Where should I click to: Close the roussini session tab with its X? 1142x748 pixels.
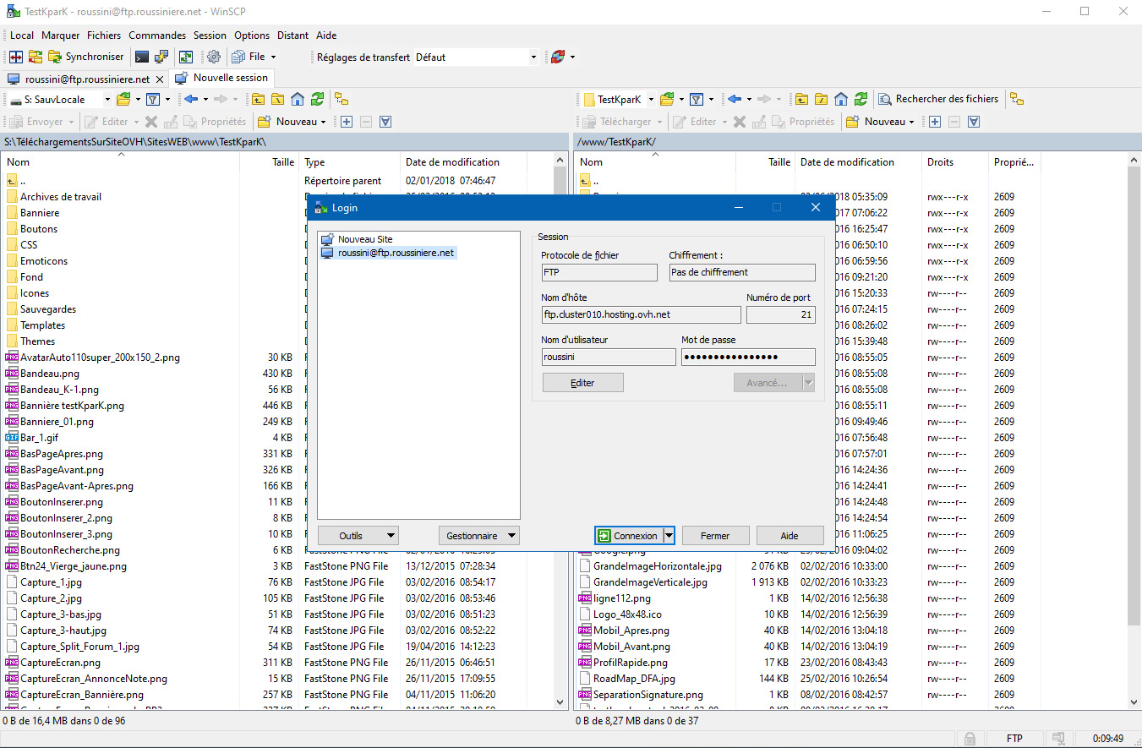[x=161, y=79]
